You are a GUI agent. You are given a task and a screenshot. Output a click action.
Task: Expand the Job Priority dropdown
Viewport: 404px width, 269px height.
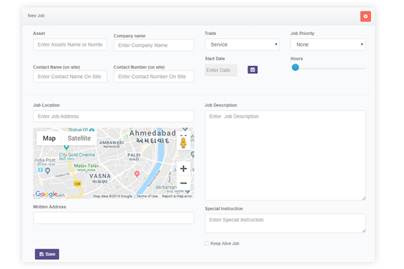pos(327,44)
